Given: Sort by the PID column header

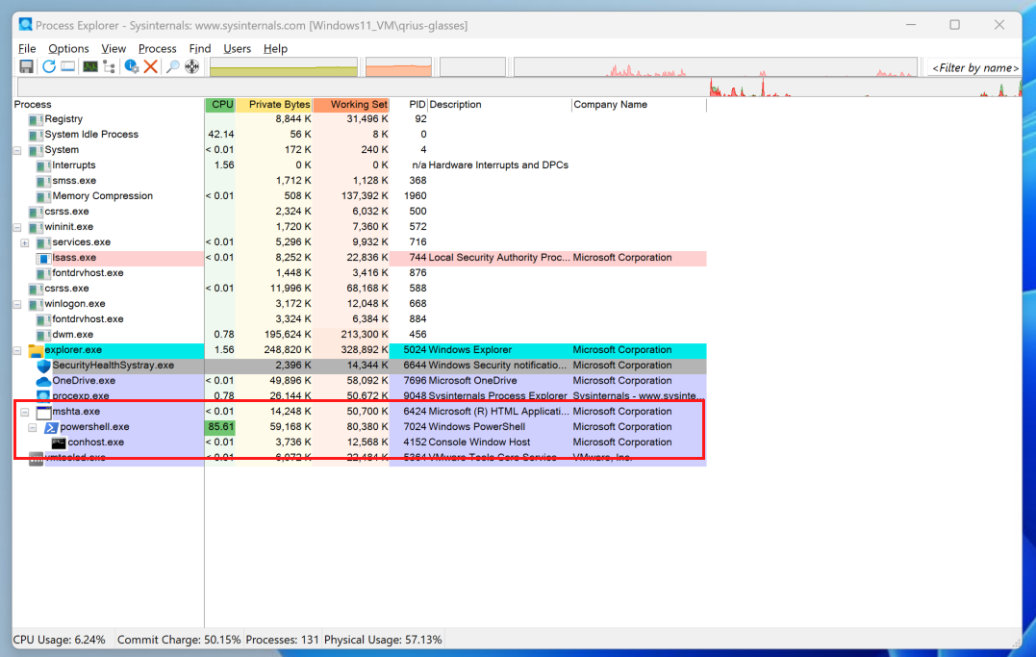Looking at the screenshot, I should (x=410, y=105).
